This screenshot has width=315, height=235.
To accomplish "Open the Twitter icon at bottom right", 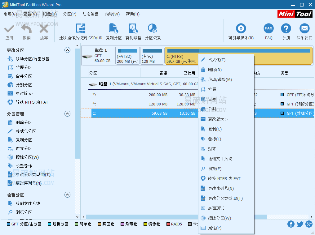I will (300, 224).
